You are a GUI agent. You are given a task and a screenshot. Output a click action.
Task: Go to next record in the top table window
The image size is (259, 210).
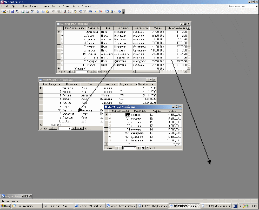(91, 71)
